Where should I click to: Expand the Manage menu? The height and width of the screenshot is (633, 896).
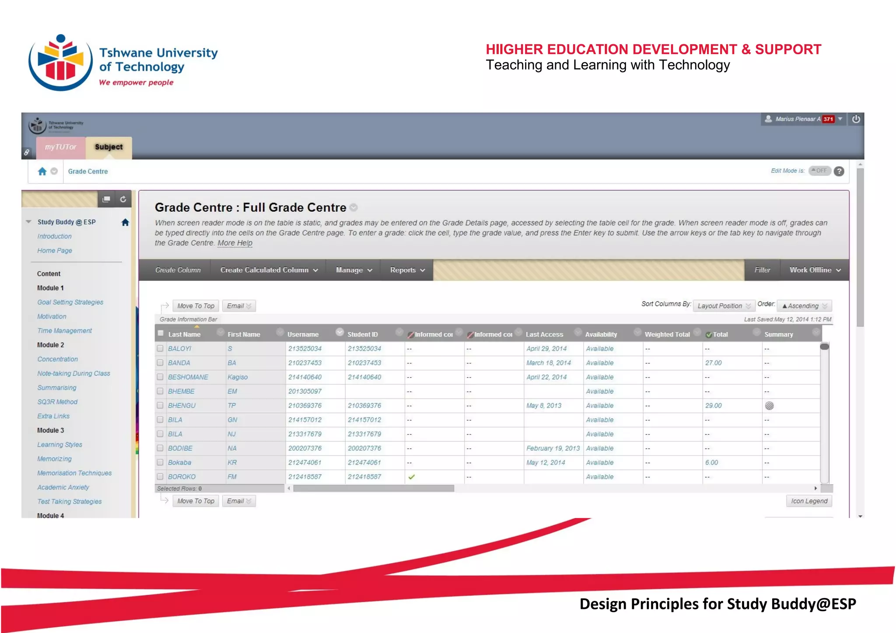353,270
